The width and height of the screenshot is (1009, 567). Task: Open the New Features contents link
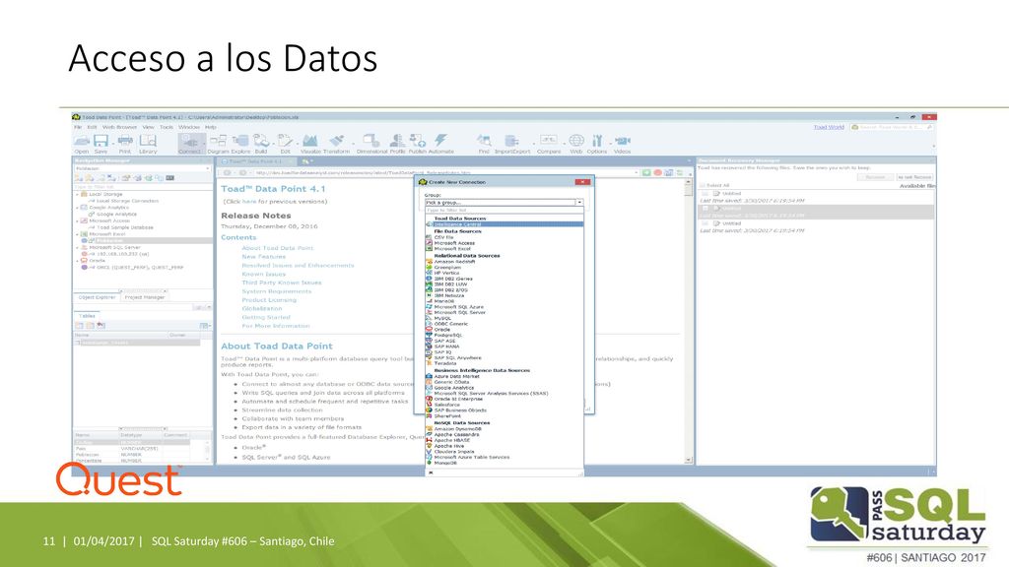263,257
